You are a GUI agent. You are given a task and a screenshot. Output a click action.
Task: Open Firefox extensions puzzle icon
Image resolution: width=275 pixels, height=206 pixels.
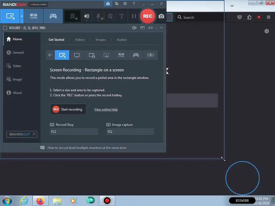pyautogui.click(x=249, y=17)
